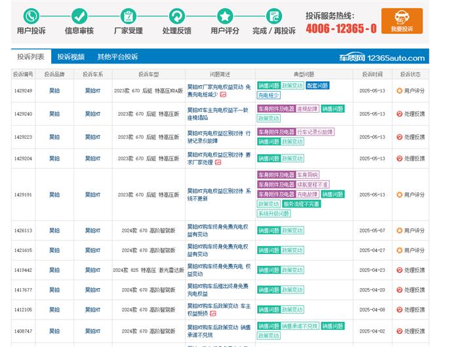Open description link 昊铂HT购车后政策变动 销售承诺不兑现

click(219, 331)
